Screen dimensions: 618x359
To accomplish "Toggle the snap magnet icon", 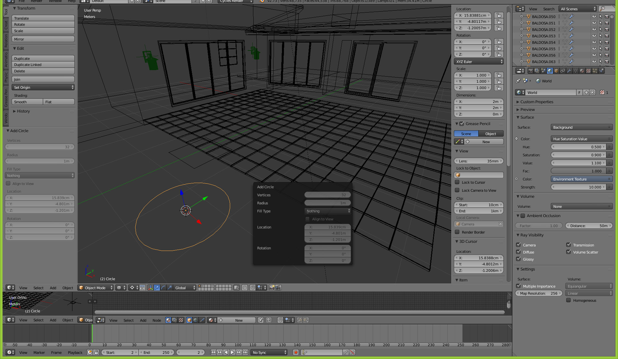I will [253, 288].
